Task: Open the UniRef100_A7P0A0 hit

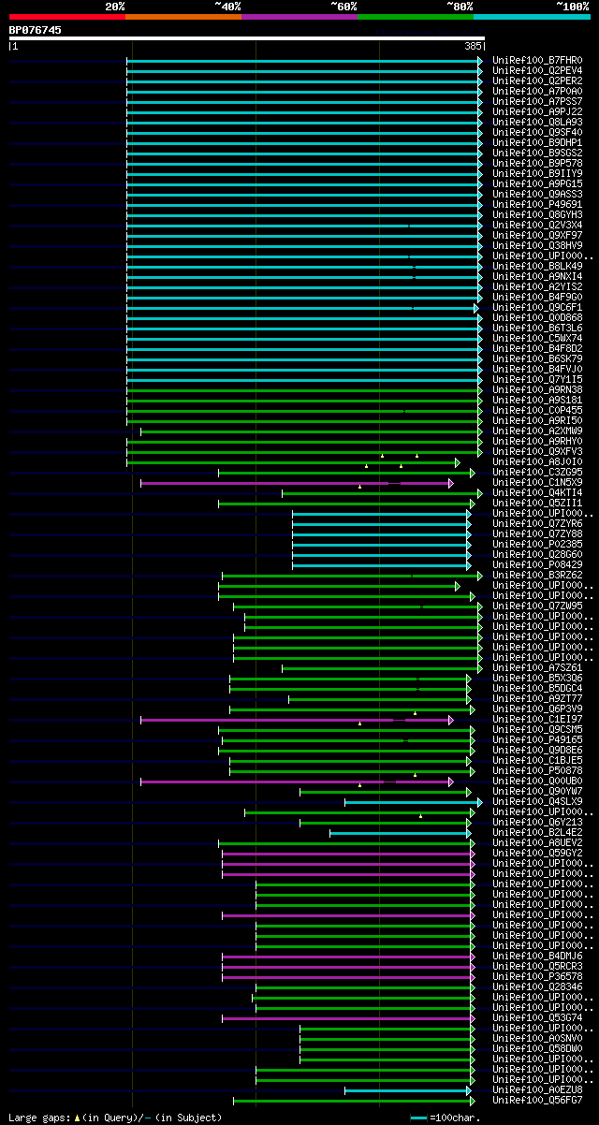Action: (x=537, y=91)
